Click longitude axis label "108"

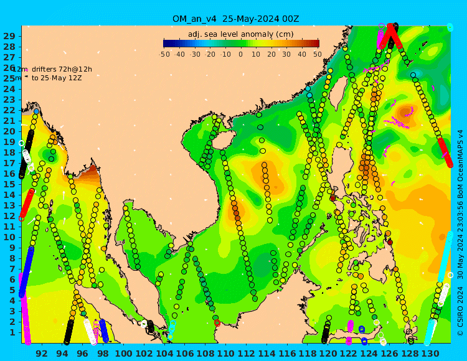coord(205,354)
